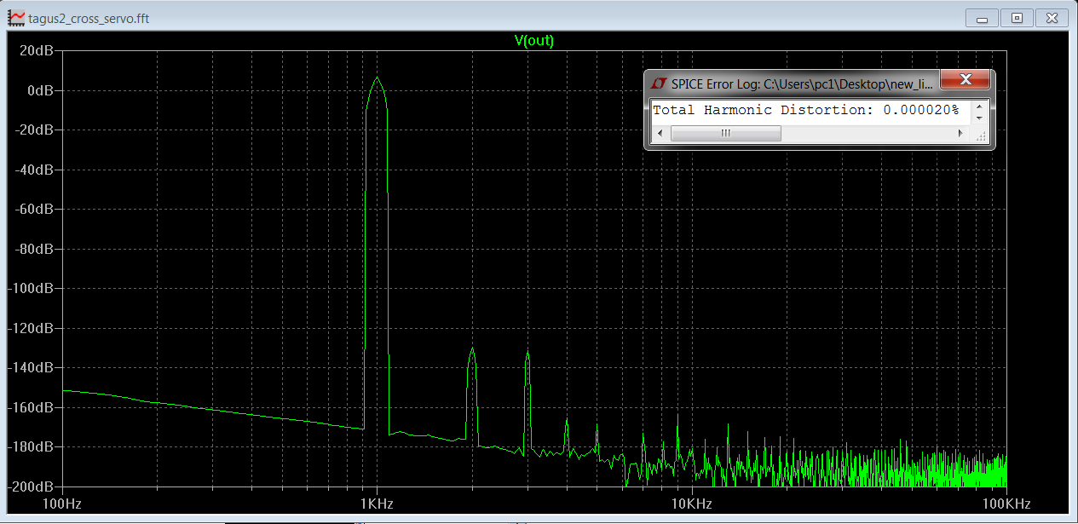
Task: Click the -180dB axis label
Action: 32,446
